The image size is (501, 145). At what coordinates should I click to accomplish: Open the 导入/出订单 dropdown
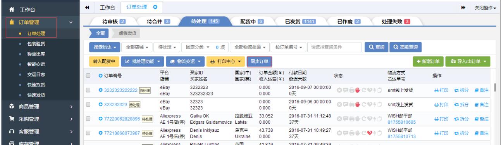click(x=468, y=61)
